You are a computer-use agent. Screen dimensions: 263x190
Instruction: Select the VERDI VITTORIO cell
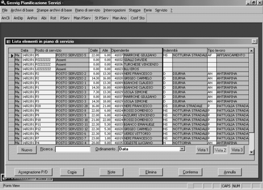pos(143,134)
